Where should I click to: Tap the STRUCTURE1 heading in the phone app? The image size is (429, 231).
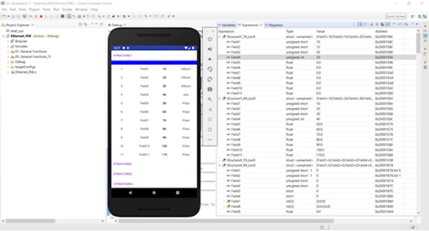click(x=123, y=55)
